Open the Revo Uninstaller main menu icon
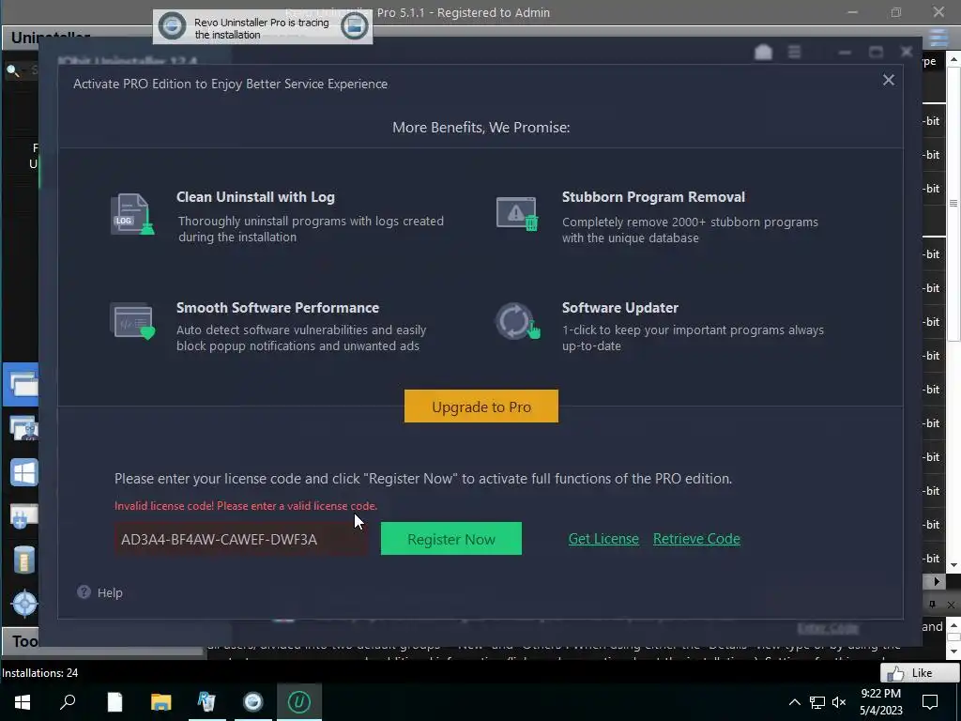 pos(938,38)
